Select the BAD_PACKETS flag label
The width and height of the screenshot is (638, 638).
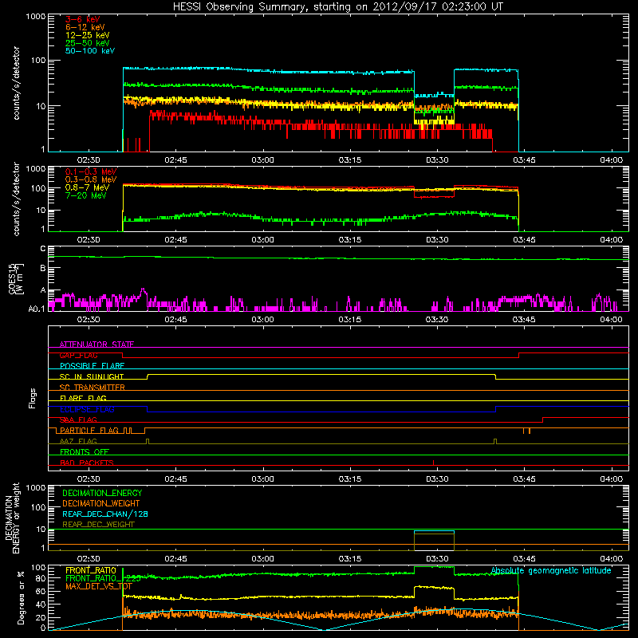87,463
